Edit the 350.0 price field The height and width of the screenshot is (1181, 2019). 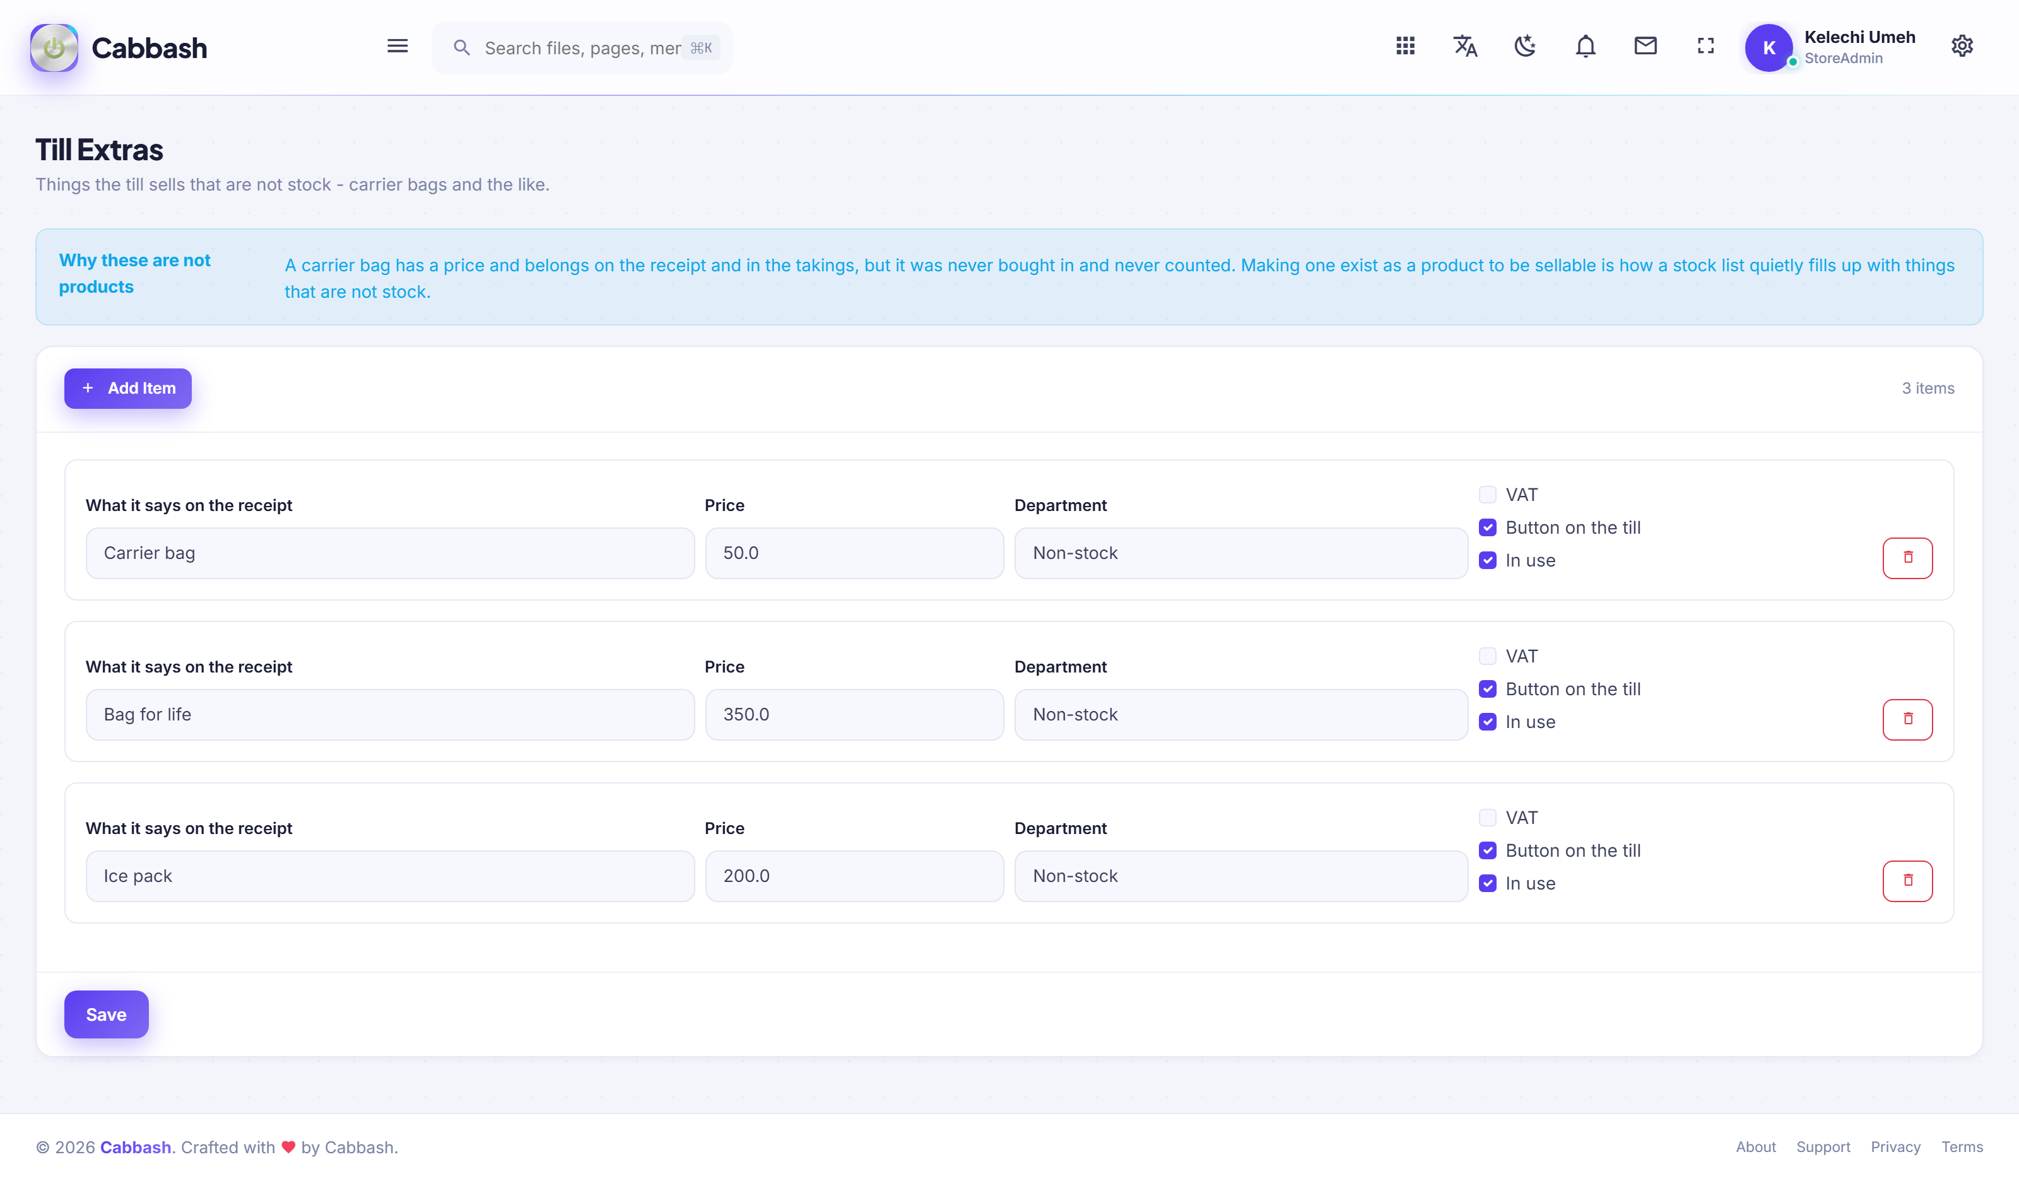coord(854,715)
